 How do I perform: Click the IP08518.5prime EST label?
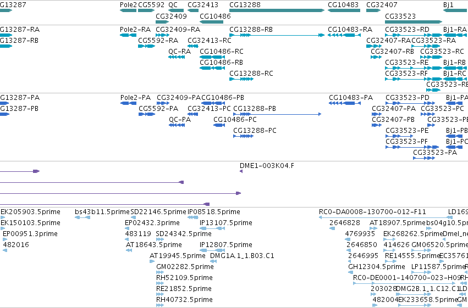coord(214,212)
